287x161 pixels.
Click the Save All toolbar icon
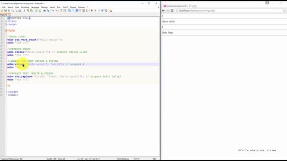pos(9,11)
